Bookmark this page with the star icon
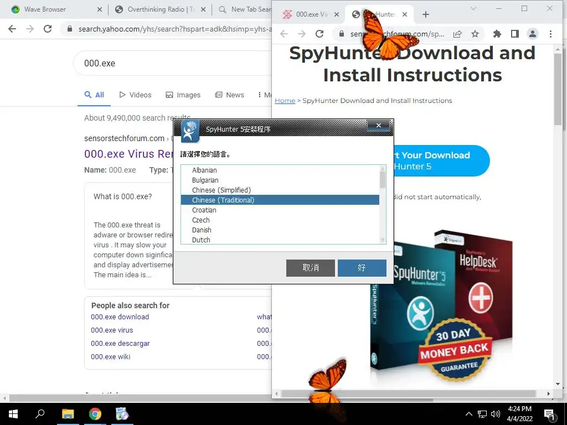567x425 pixels. [475, 34]
